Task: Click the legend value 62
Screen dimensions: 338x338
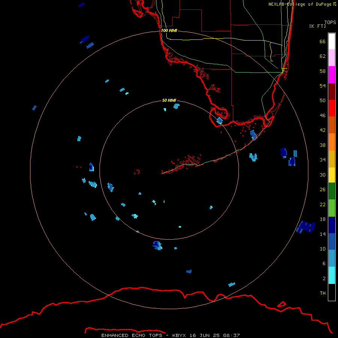Action: [323, 56]
